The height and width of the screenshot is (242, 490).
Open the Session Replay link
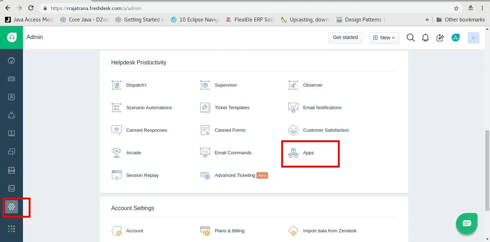pos(142,175)
